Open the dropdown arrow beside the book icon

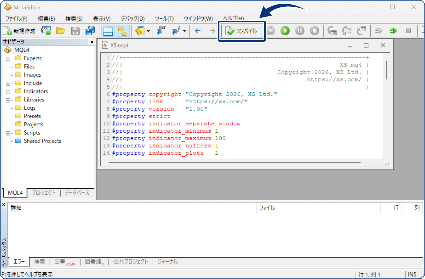point(148,31)
